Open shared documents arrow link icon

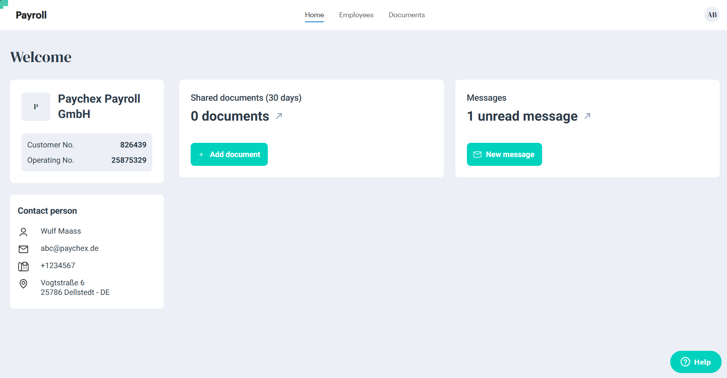click(279, 116)
